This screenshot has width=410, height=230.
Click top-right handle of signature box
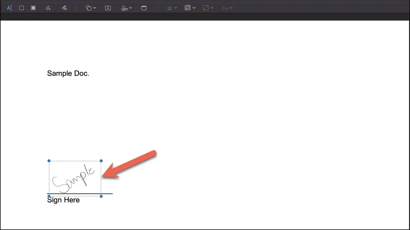101,161
